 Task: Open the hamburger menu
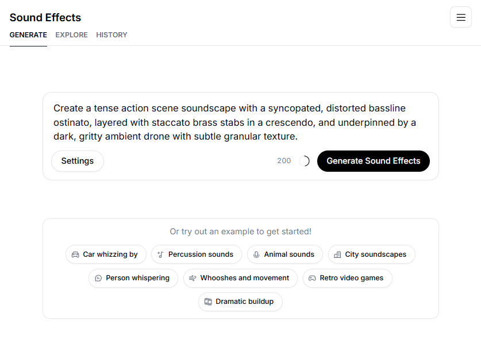[460, 17]
